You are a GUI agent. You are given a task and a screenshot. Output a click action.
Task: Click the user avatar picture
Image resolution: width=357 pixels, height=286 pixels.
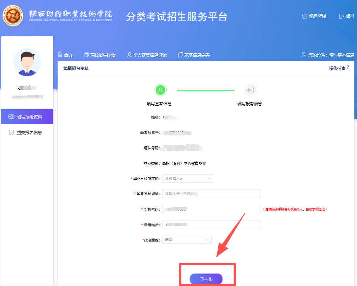[27, 62]
